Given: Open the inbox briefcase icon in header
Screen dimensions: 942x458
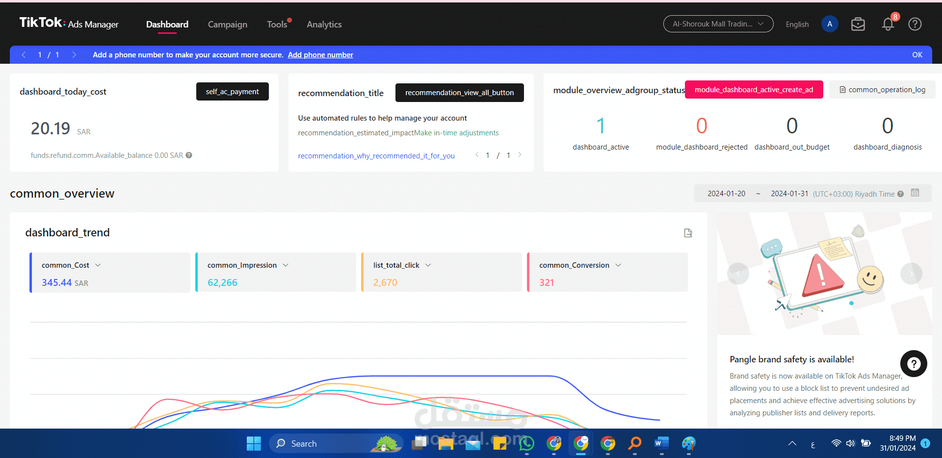Looking at the screenshot, I should coord(858,24).
